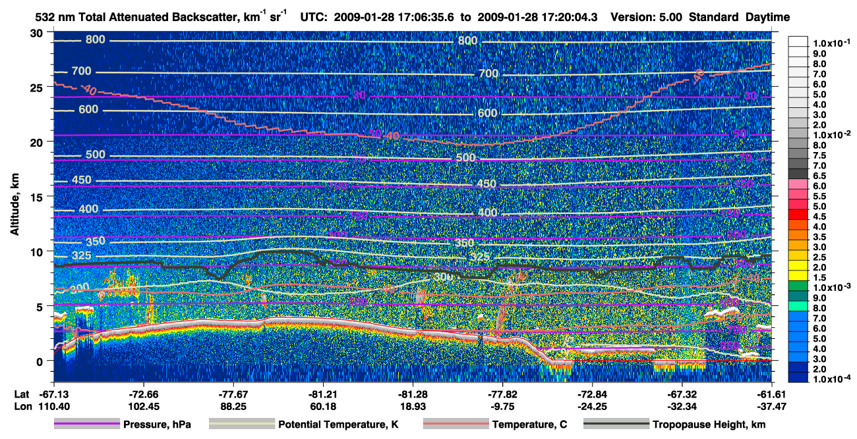This screenshot has width=857, height=439.
Task: Click latitude value -77.82
Action: 502,394
